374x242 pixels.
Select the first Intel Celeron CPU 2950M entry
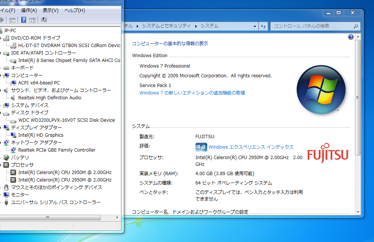(65, 172)
